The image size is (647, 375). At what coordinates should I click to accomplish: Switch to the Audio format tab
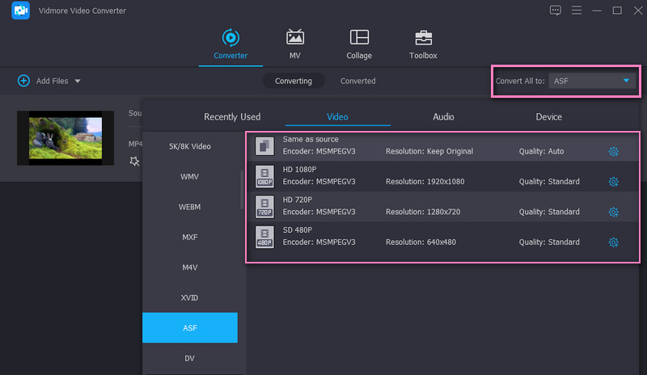(x=443, y=117)
